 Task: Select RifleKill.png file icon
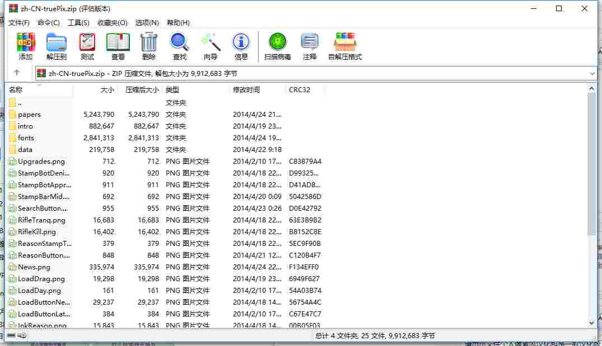point(12,232)
